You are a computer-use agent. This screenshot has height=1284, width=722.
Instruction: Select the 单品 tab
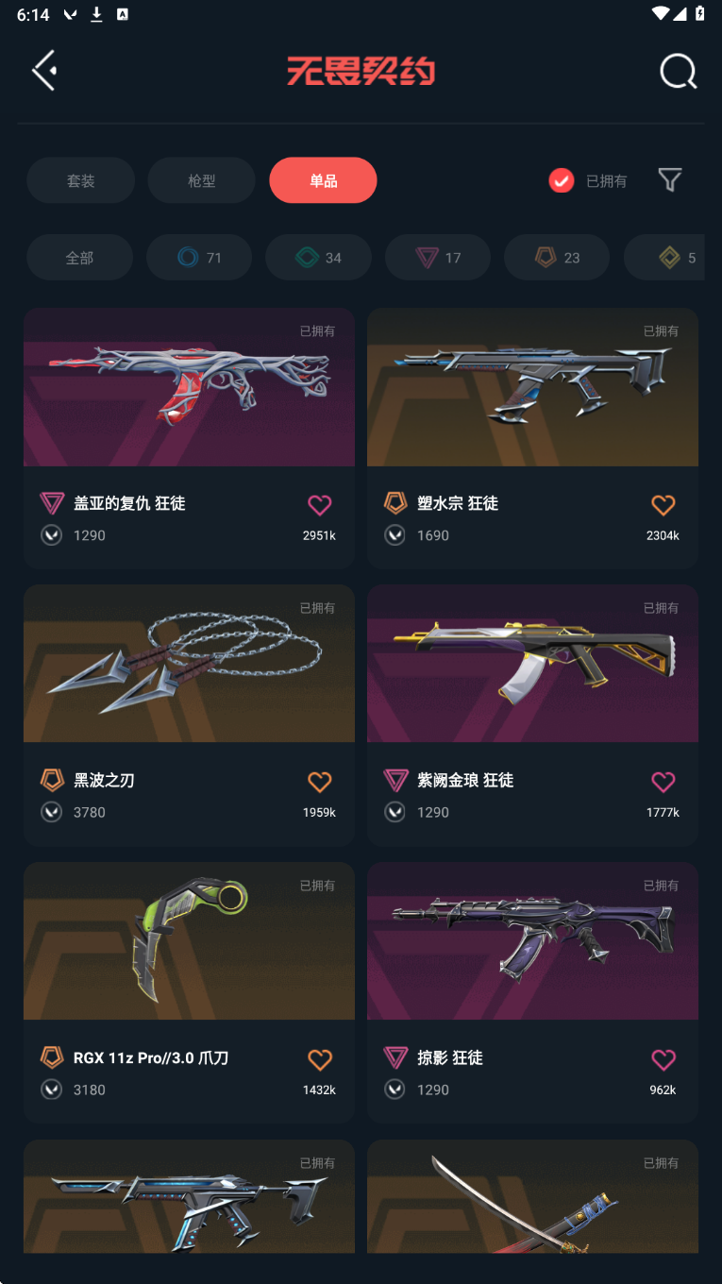pos(323,180)
